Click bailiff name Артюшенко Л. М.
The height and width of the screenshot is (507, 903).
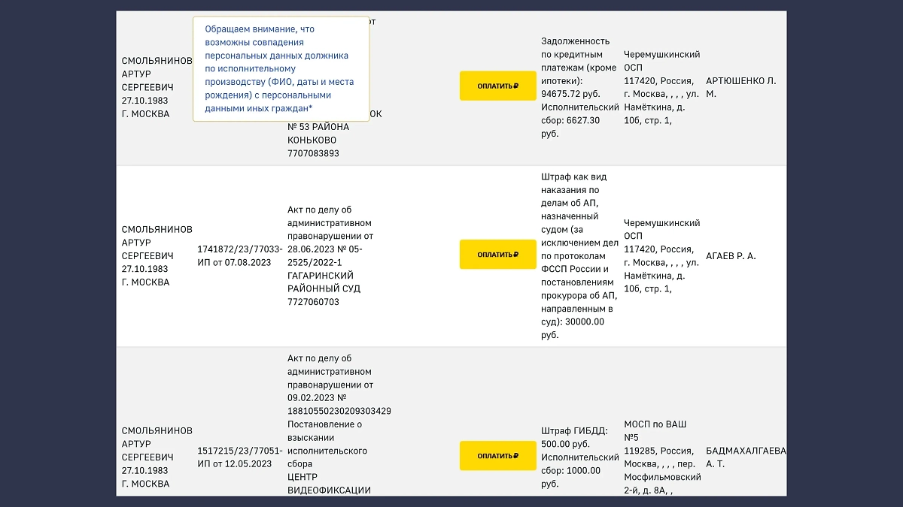(x=740, y=87)
